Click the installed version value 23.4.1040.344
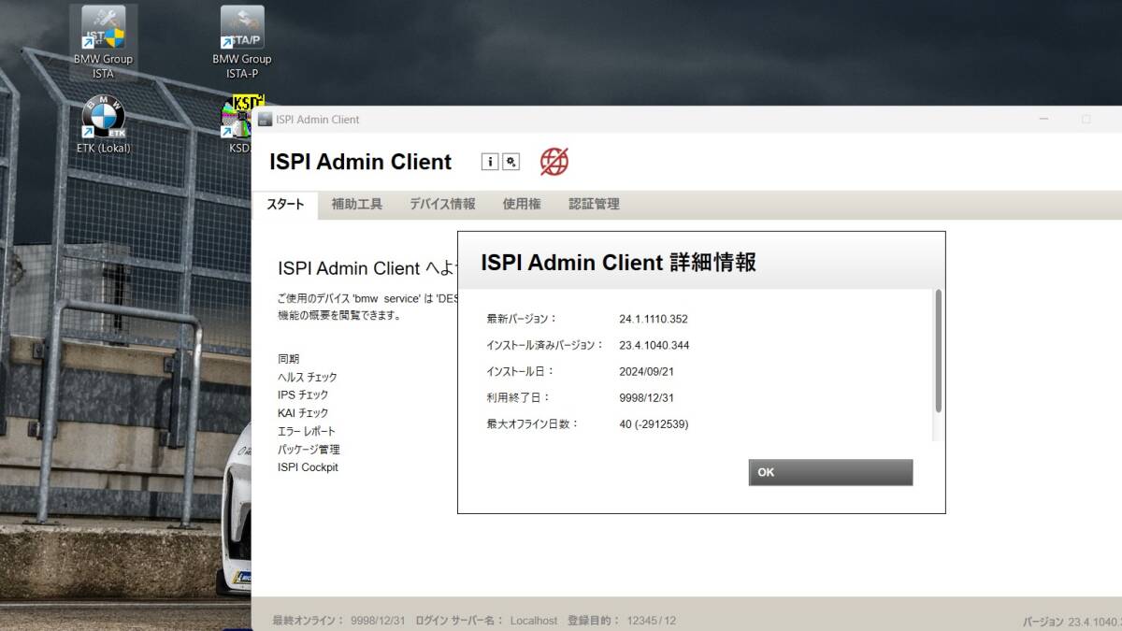 pyautogui.click(x=654, y=345)
